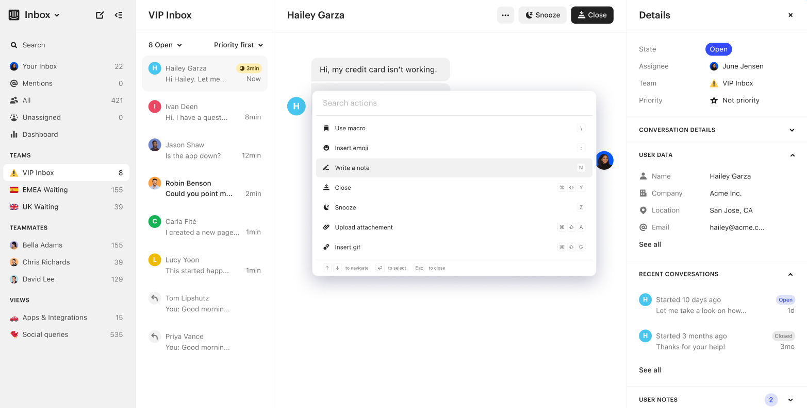This screenshot has width=807, height=408.
Task: Click the compose new message icon
Action: 100,15
